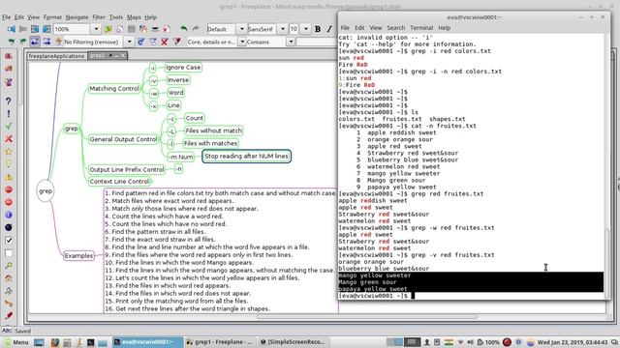
Task: Add the yellow star icon to the node
Action: point(9,152)
